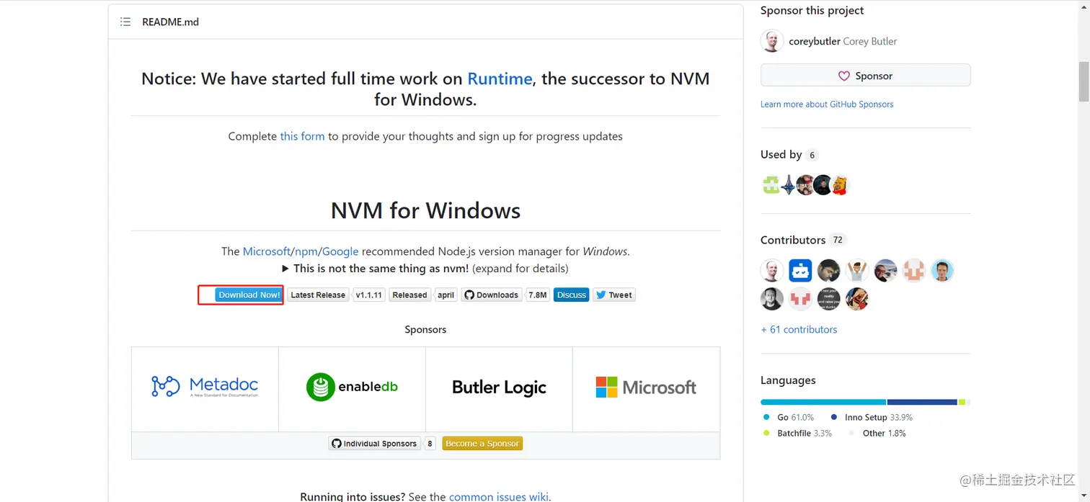Click the Released badge

[409, 295]
